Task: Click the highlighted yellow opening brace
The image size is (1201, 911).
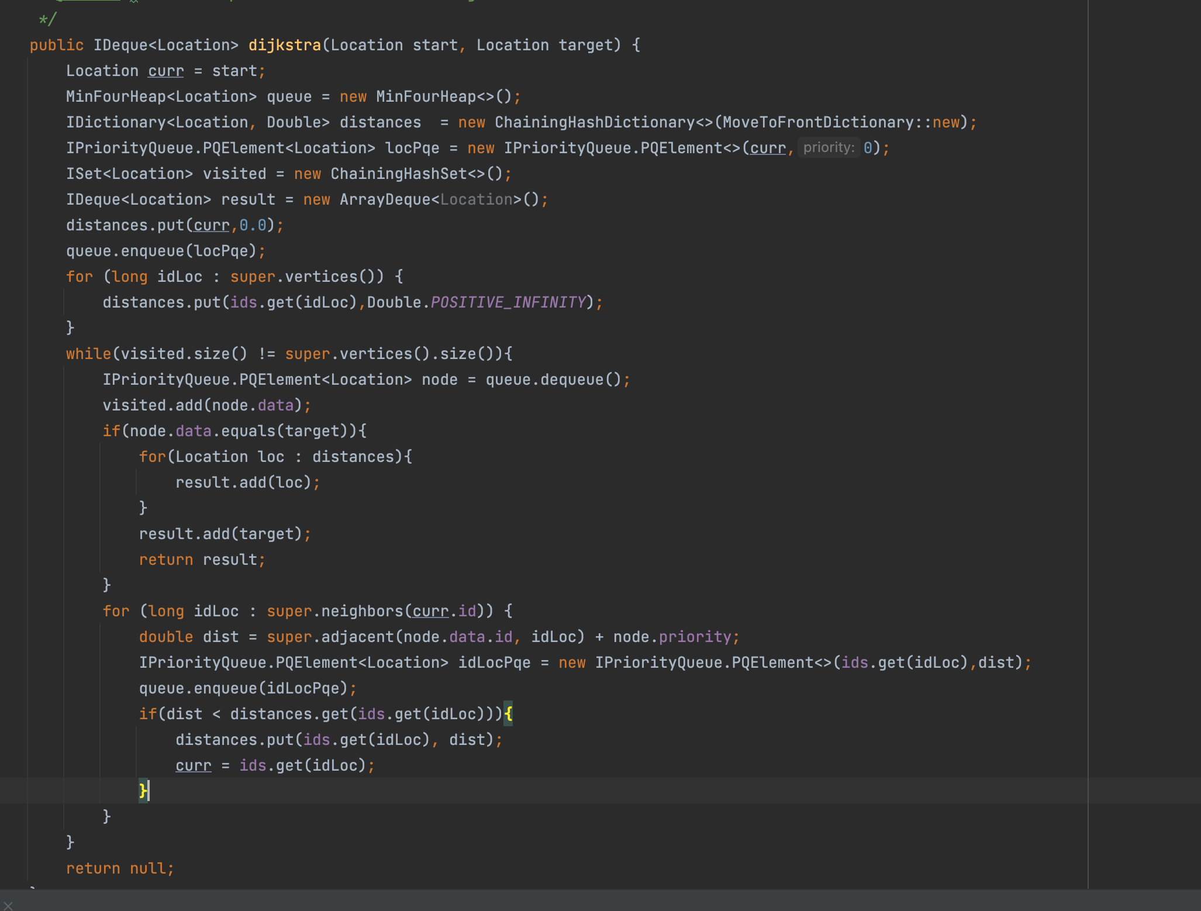Action: pyautogui.click(x=508, y=714)
